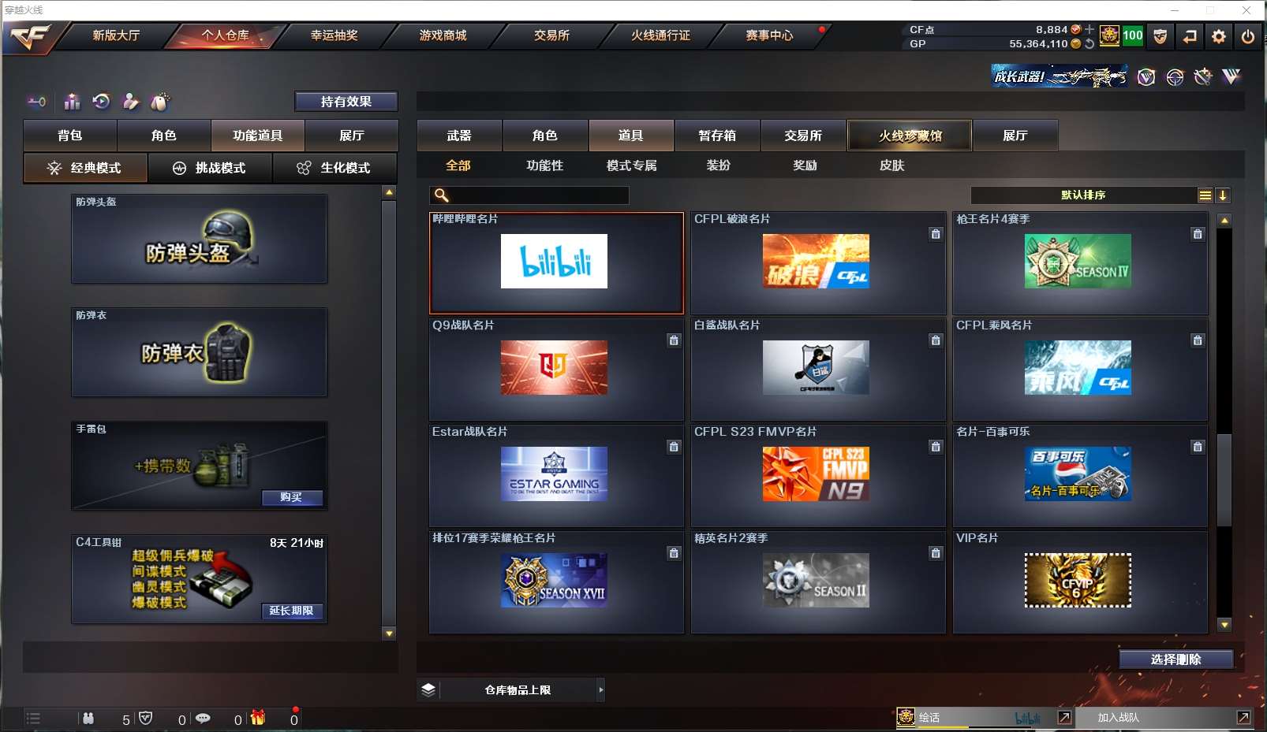Click the item search field
This screenshot has height=732, width=1267.
click(x=529, y=195)
